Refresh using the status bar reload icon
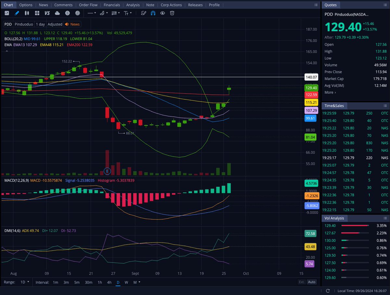Screen dimensions: 390x295 click(328, 291)
